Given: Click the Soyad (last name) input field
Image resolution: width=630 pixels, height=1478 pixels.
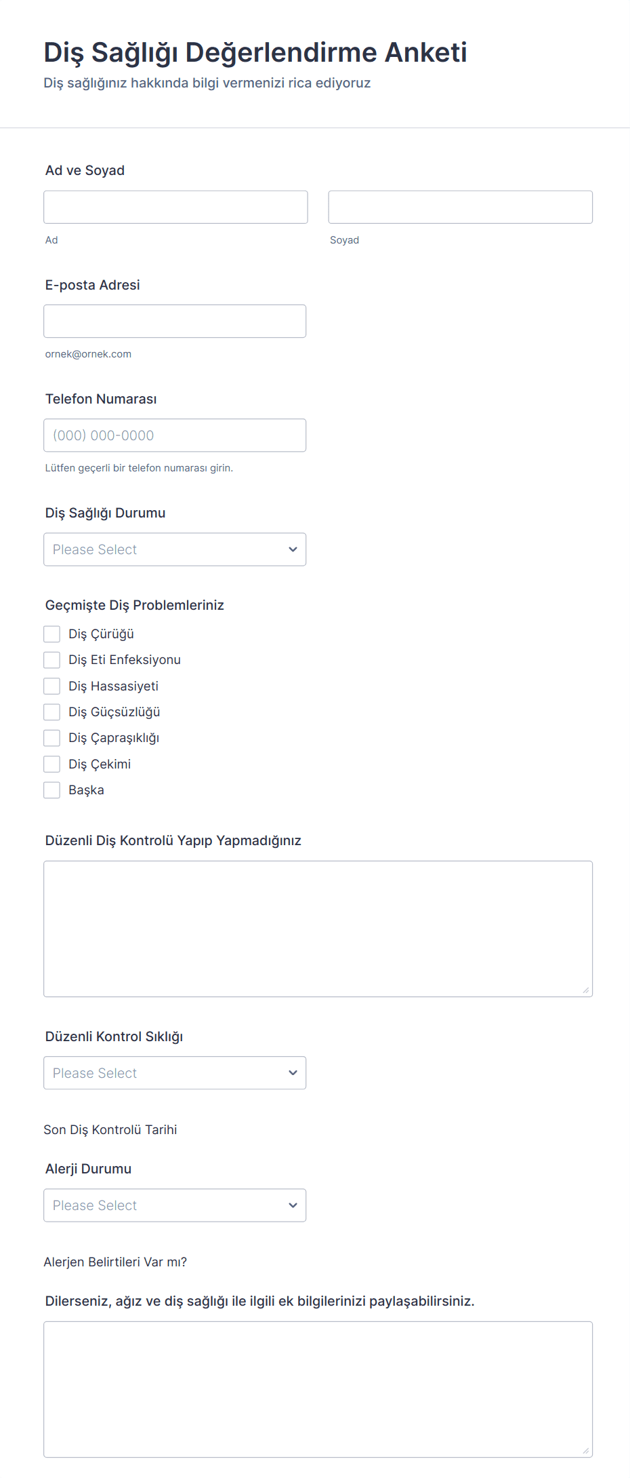Looking at the screenshot, I should pos(460,207).
